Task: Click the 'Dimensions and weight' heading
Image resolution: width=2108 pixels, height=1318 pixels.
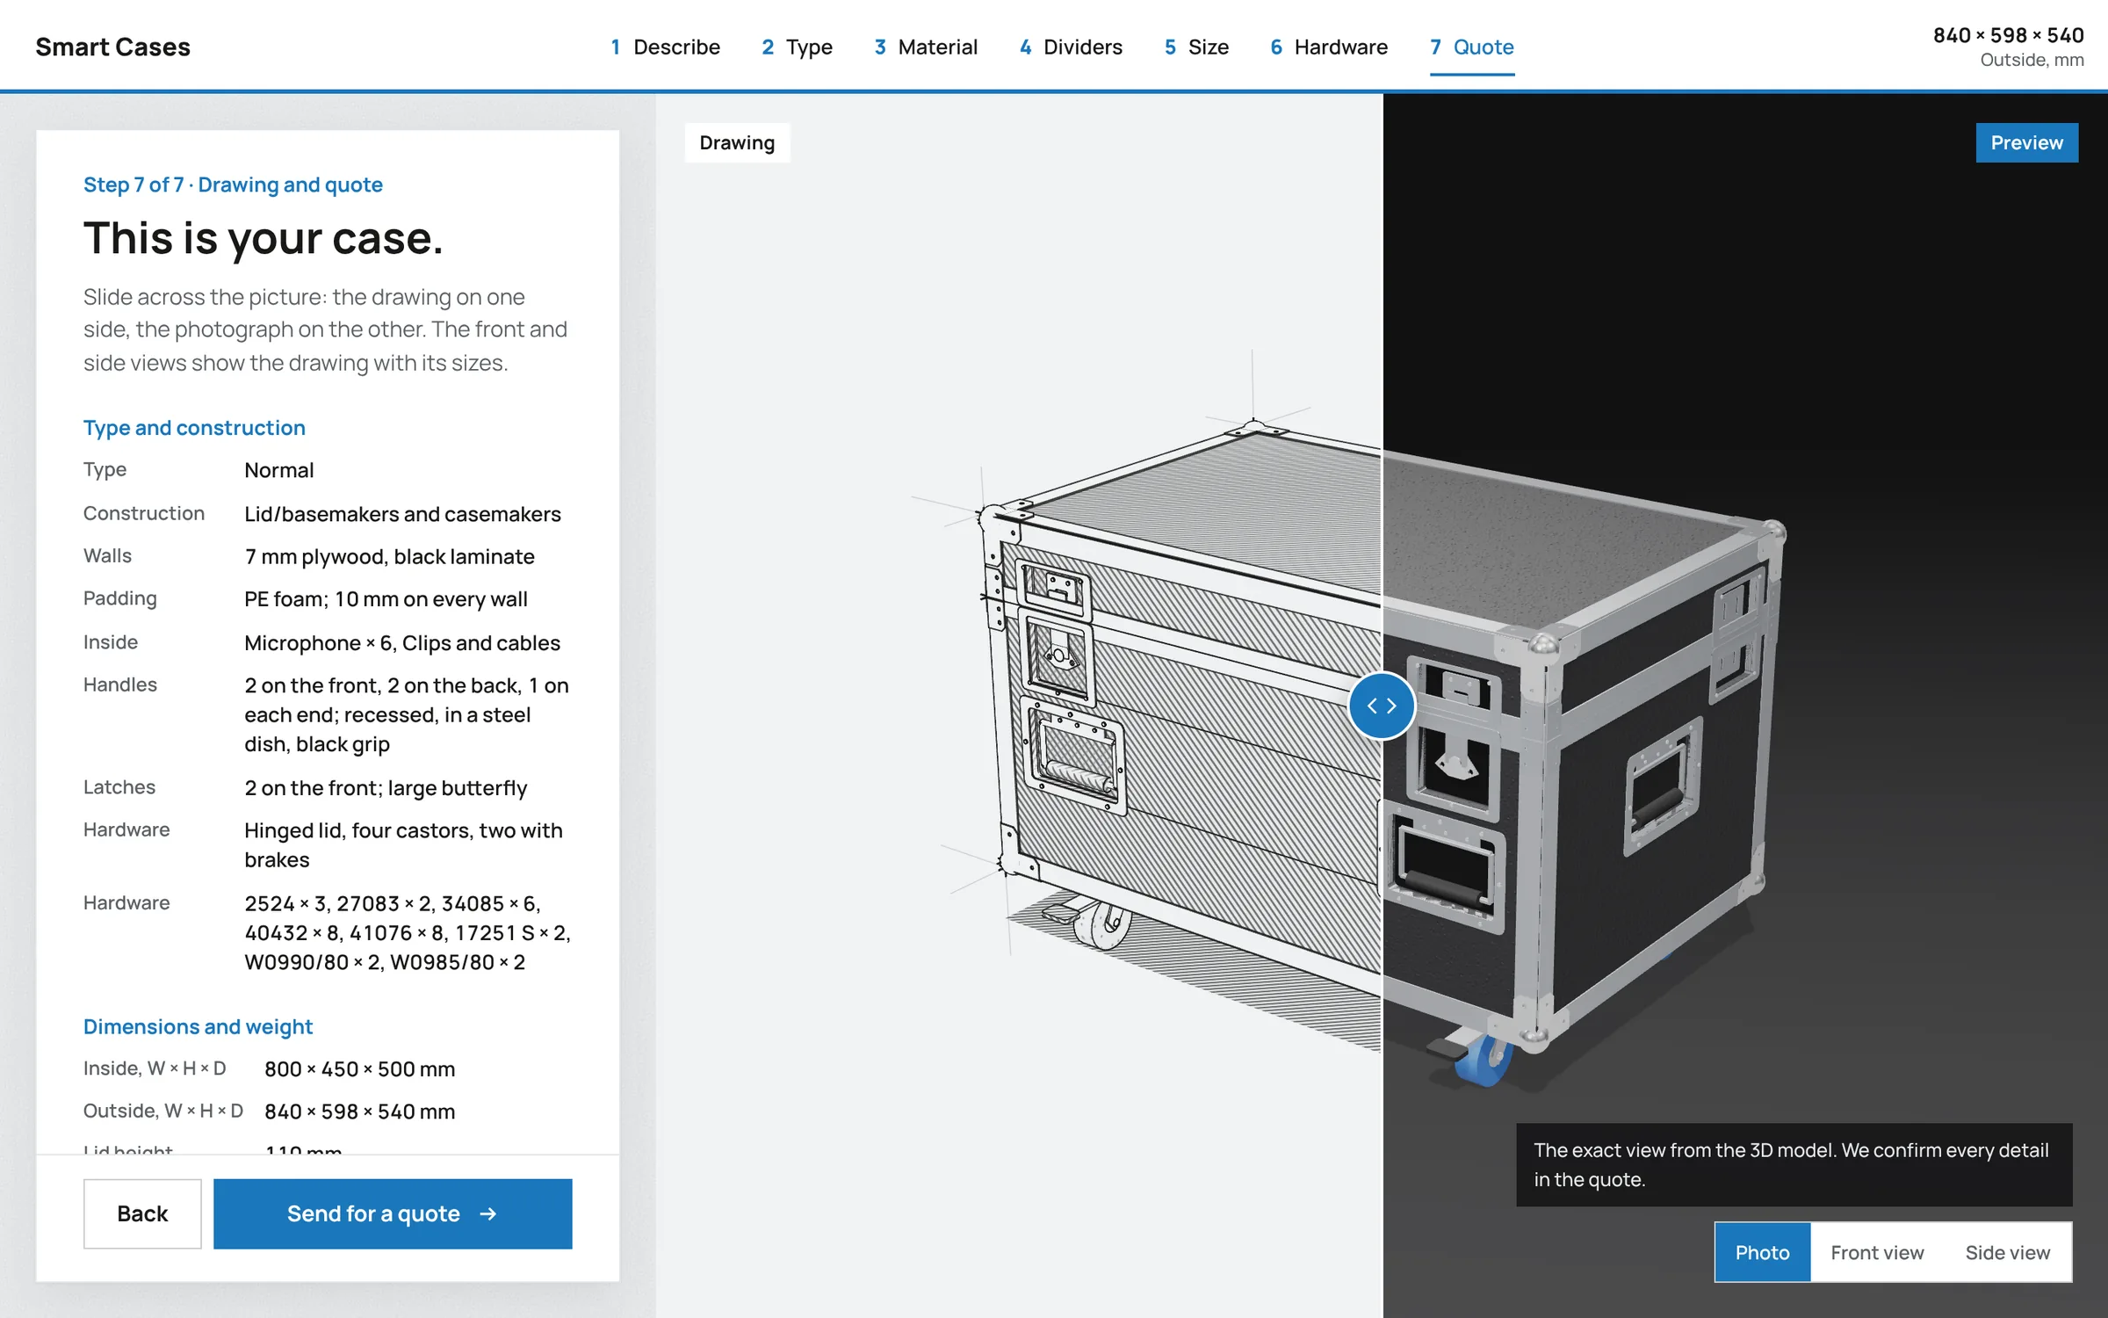Action: [x=198, y=1026]
